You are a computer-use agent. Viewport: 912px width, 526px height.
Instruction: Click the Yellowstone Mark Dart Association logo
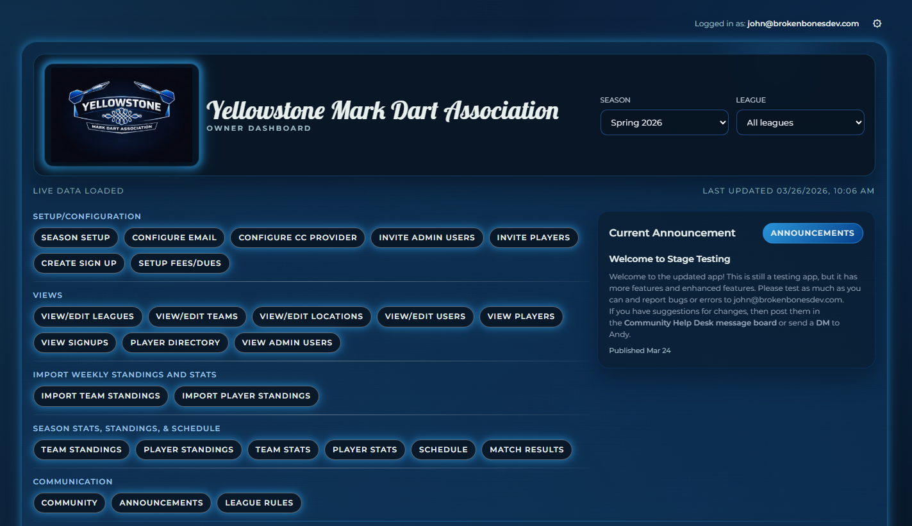121,114
